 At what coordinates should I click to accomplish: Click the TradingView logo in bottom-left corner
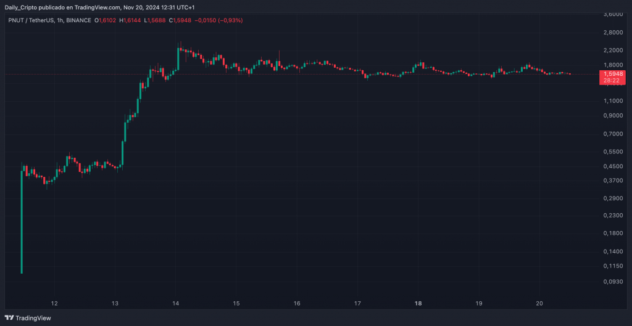coord(29,318)
